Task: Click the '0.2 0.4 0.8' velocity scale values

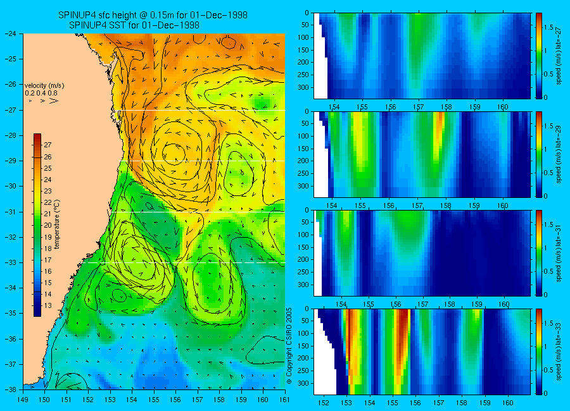Action: tap(41, 93)
